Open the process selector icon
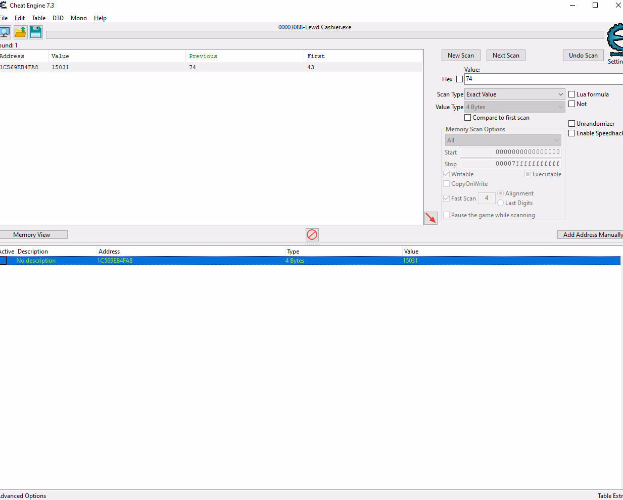 pyautogui.click(x=5, y=33)
